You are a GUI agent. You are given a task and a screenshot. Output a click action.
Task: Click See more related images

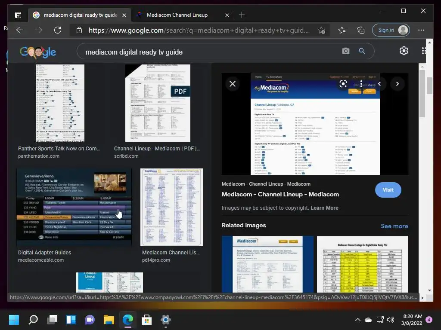tap(394, 226)
